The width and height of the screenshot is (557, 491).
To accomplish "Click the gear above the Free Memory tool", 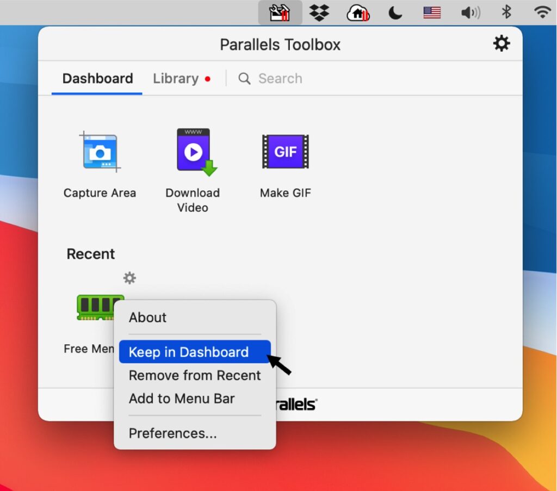I will point(129,278).
